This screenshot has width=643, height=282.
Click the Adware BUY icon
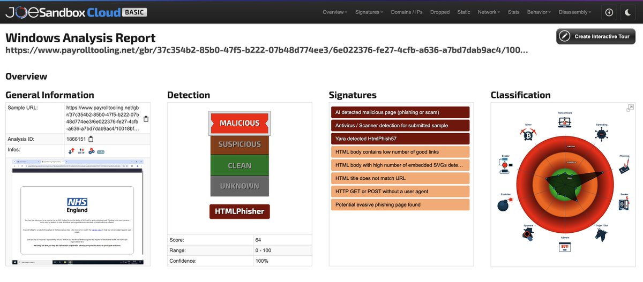pos(564,247)
